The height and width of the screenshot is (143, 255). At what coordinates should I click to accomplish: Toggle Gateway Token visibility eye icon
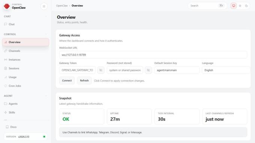[101, 70]
